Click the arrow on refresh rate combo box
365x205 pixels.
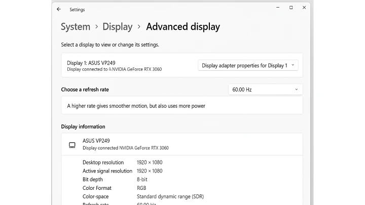[x=297, y=90]
